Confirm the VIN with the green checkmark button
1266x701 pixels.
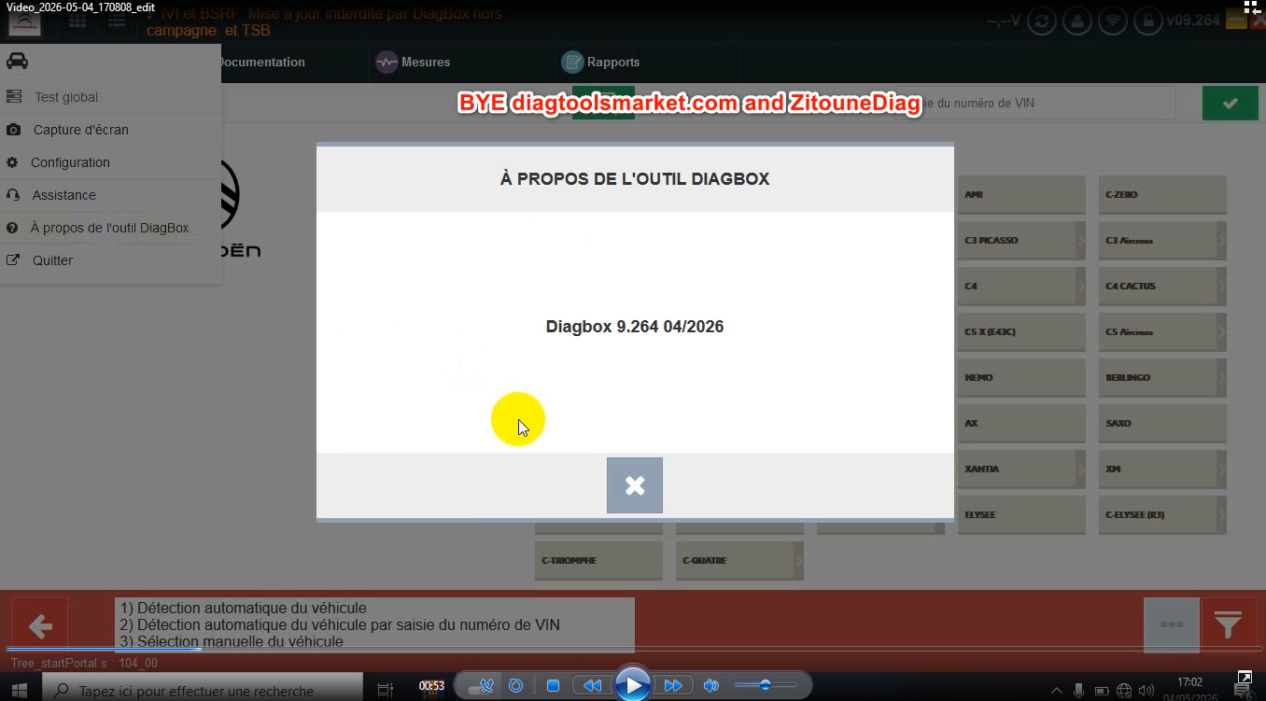(1231, 103)
